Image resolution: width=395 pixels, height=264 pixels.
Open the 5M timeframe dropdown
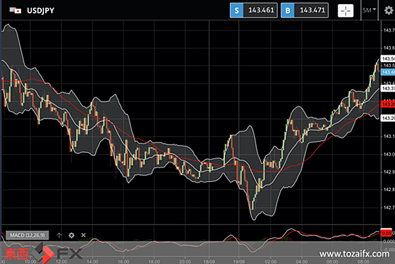pyautogui.click(x=369, y=10)
